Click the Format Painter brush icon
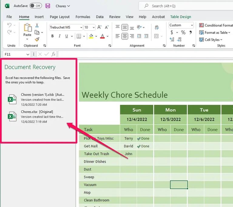Screen dimensions: 233x207 37,39
